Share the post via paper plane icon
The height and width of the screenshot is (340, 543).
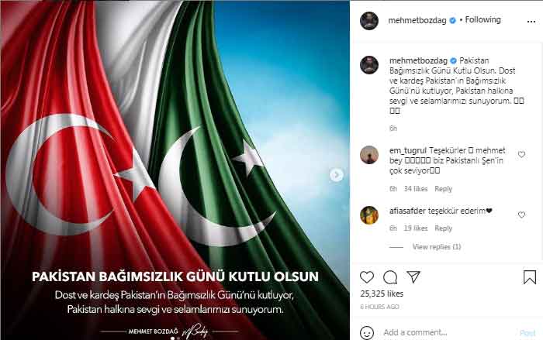[x=413, y=277]
